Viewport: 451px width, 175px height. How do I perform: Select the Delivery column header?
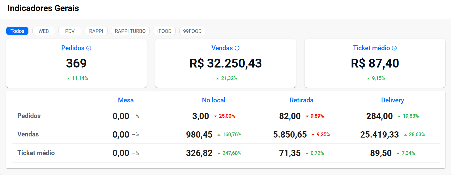[x=393, y=100]
